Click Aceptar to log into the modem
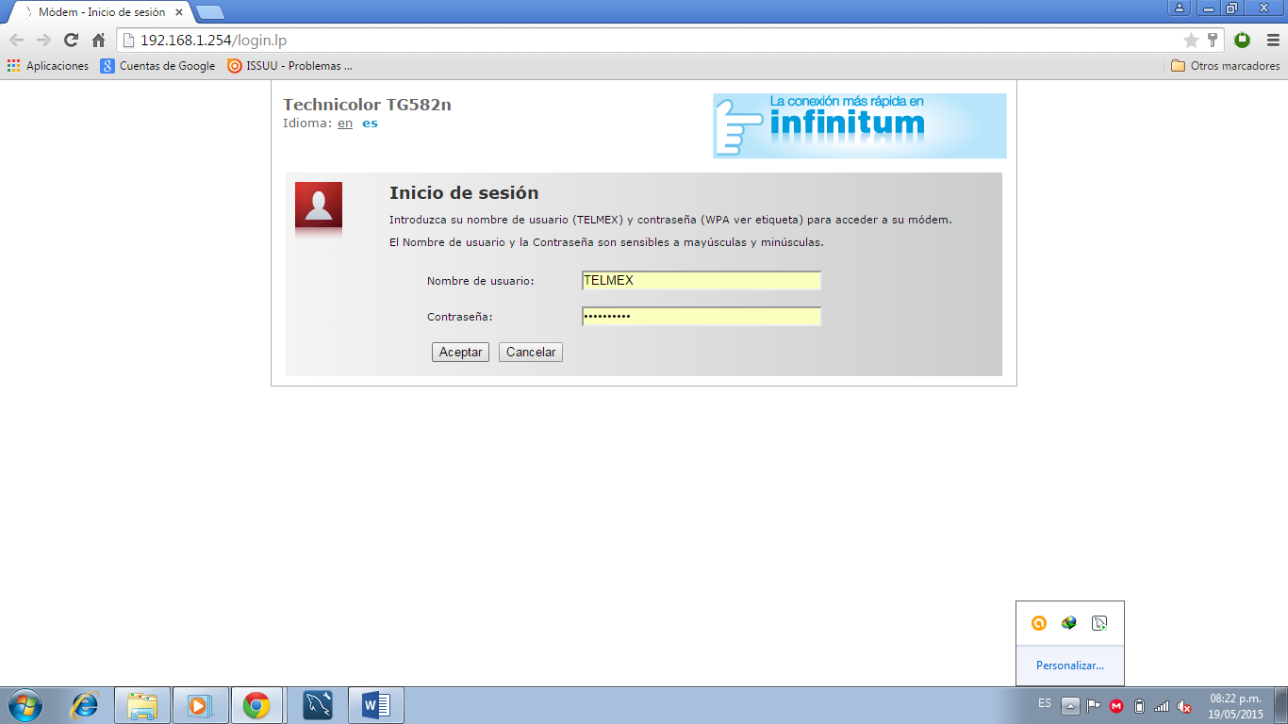The image size is (1288, 724). click(460, 352)
